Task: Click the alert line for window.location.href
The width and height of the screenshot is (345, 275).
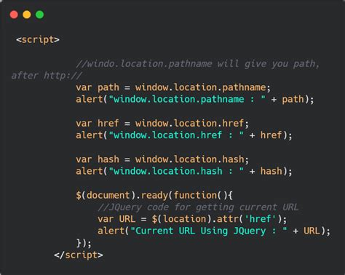Action: click(184, 135)
